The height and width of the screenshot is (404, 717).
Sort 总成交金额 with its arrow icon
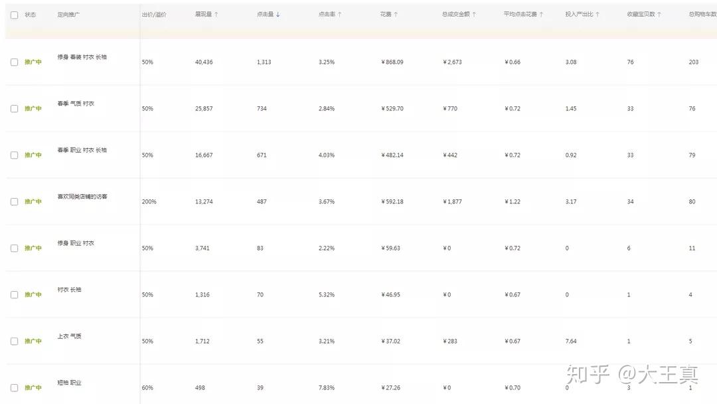coord(474,15)
